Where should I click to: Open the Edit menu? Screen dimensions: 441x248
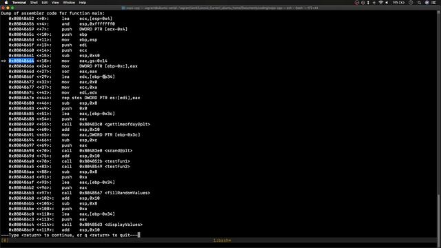(45, 3)
